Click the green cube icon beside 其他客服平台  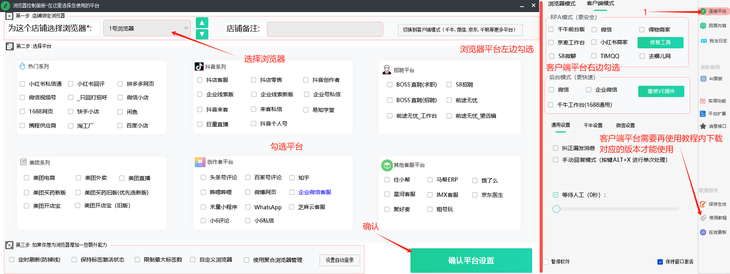click(x=387, y=165)
